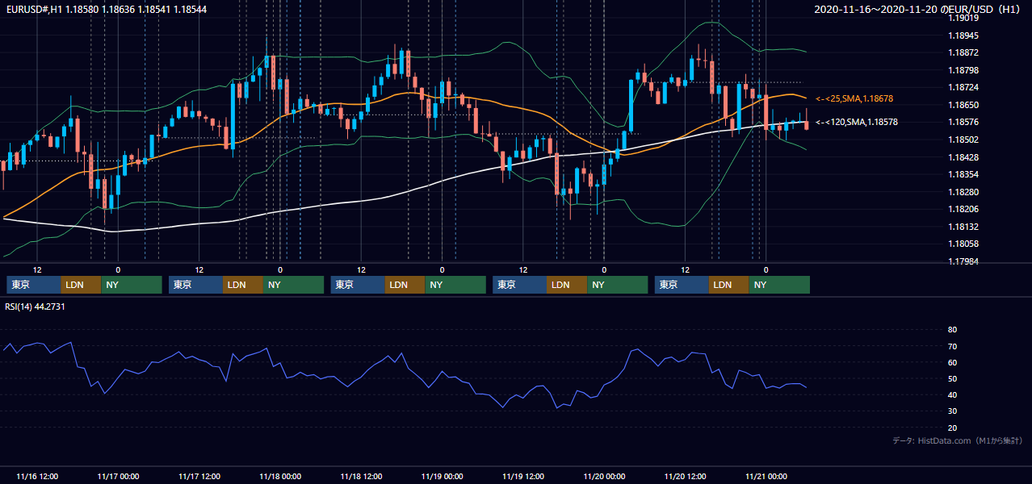Click price axis value 1.18428
1032x484 pixels.
963,157
